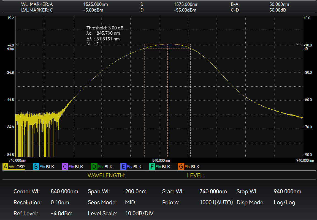This screenshot has height=220, width=317.
Task: Open the Disp Mode Log/Log setting
Action: pyautogui.click(x=284, y=203)
